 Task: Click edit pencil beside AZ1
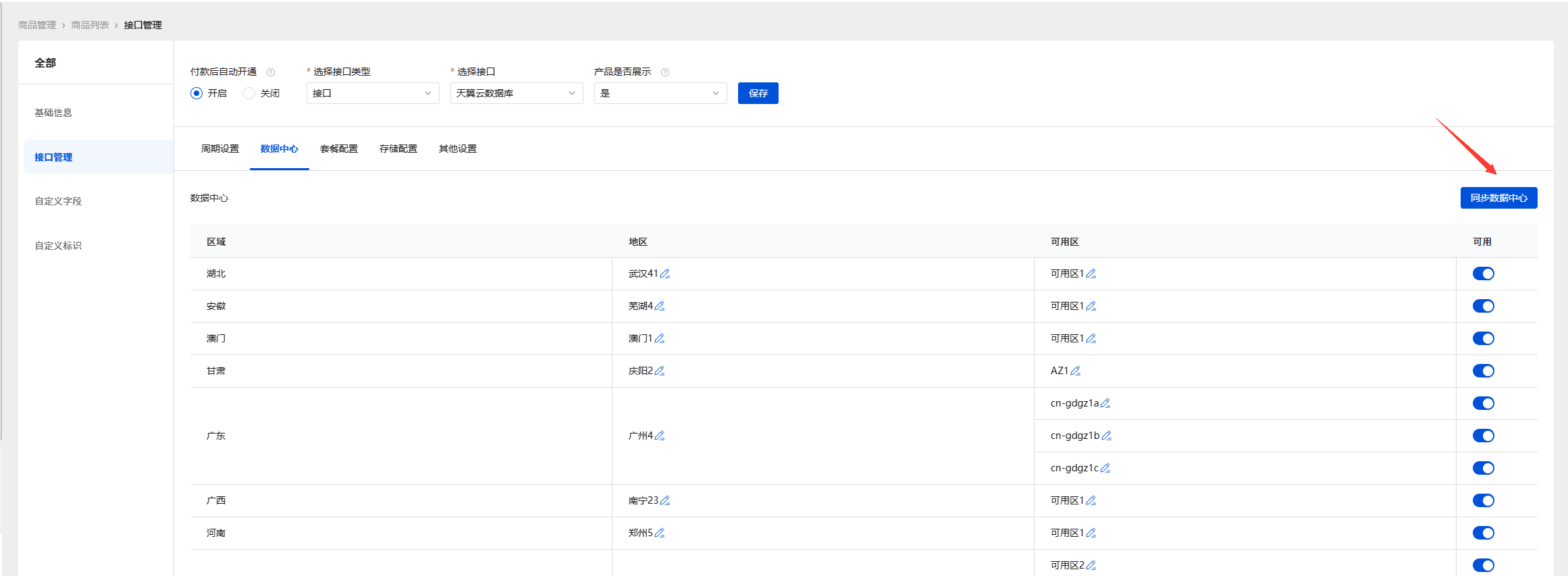(1076, 371)
